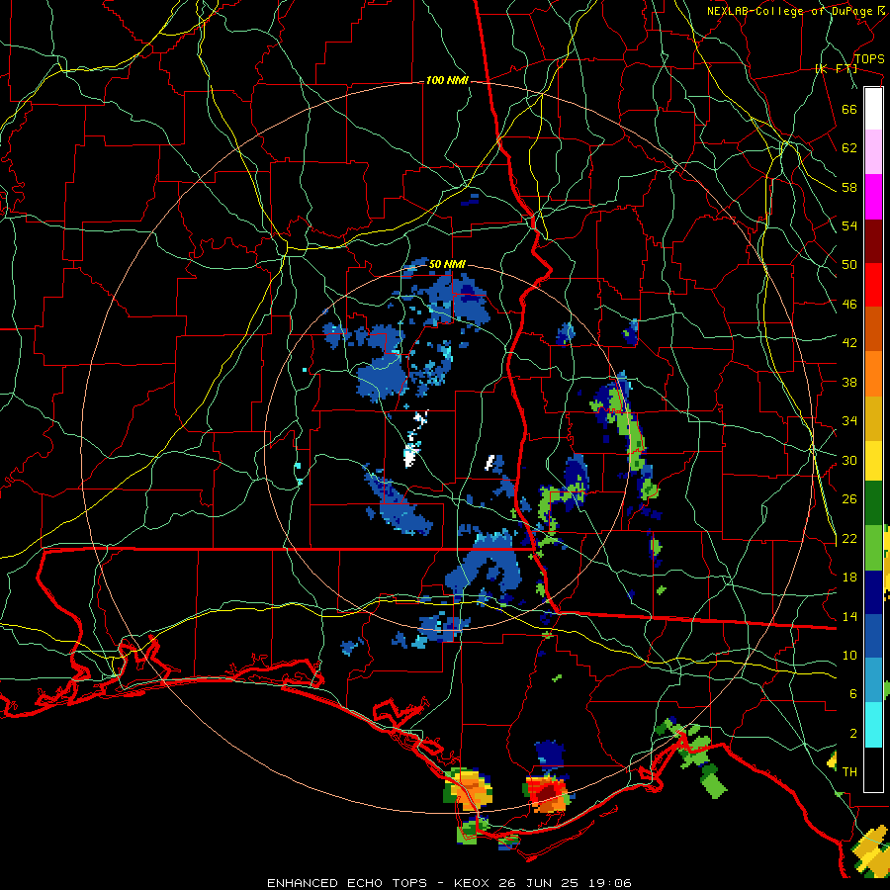Click the light blue legend swatch
The width and height of the screenshot is (890, 890).
coord(873,680)
